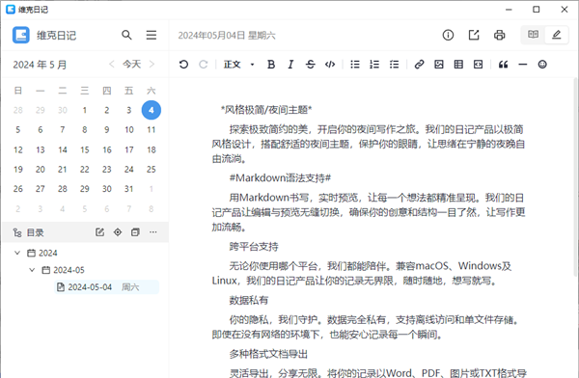Click the 2024年05月04日 星期六 date title
Viewport: 579px width, 378px height.
[x=227, y=36]
